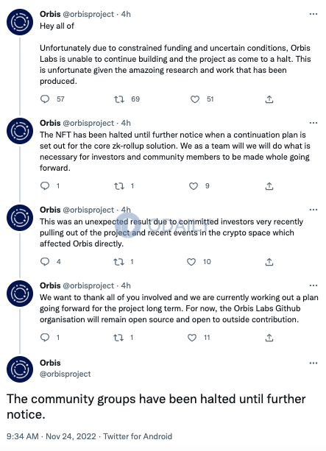The image size is (326, 451).
Task: Share the first Orbis tweet
Action: click(269, 99)
